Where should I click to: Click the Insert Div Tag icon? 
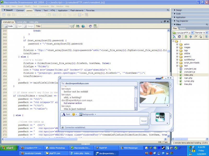click(9, 15)
